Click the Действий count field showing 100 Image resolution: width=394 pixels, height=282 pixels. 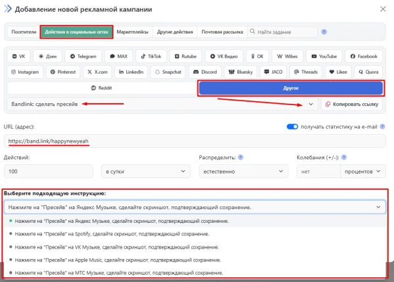pyautogui.click(x=49, y=172)
